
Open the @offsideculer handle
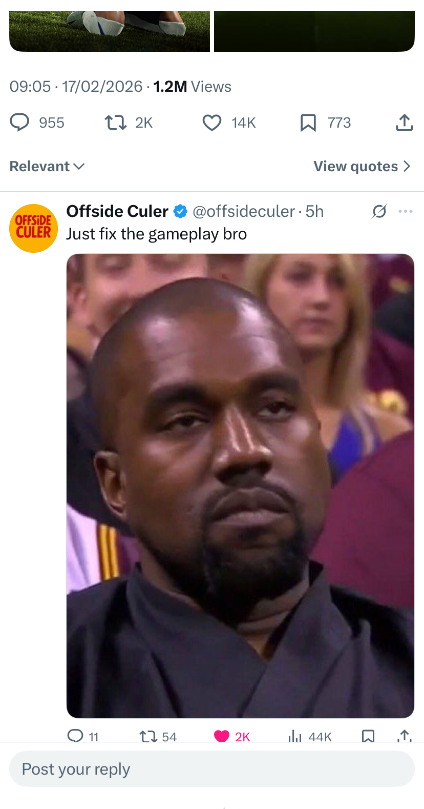[244, 211]
